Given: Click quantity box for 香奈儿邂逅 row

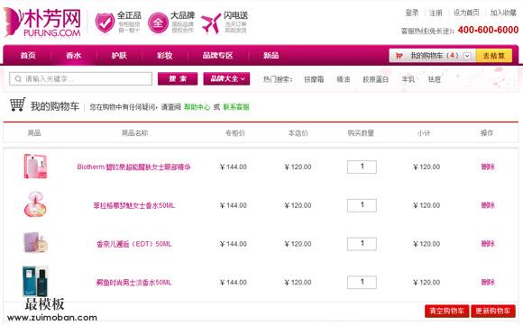Looking at the screenshot, I should [x=362, y=244].
